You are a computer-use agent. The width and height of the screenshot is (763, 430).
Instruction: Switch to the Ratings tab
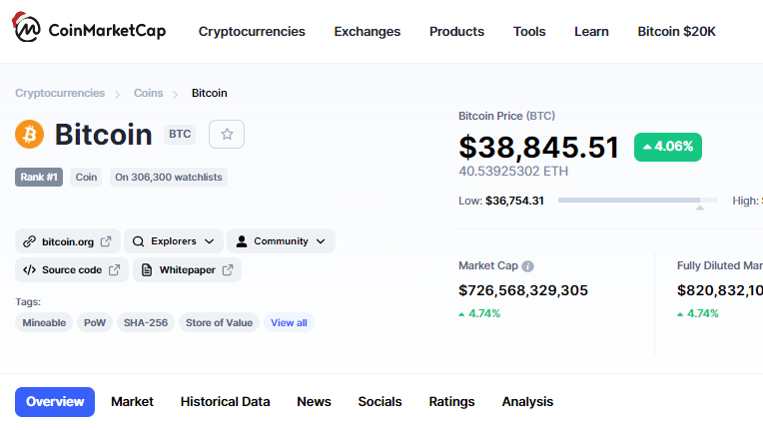pos(451,402)
